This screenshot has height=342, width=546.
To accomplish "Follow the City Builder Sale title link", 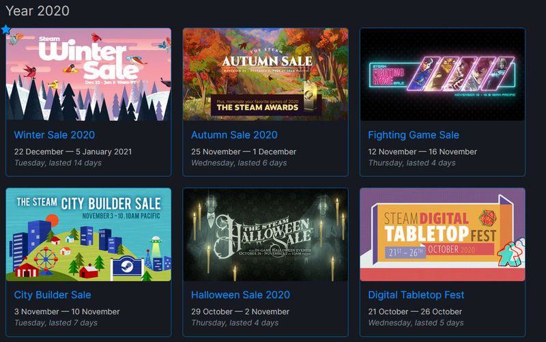I will (53, 295).
